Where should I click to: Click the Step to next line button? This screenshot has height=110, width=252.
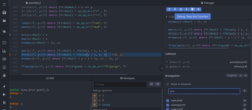click(x=175, y=9)
